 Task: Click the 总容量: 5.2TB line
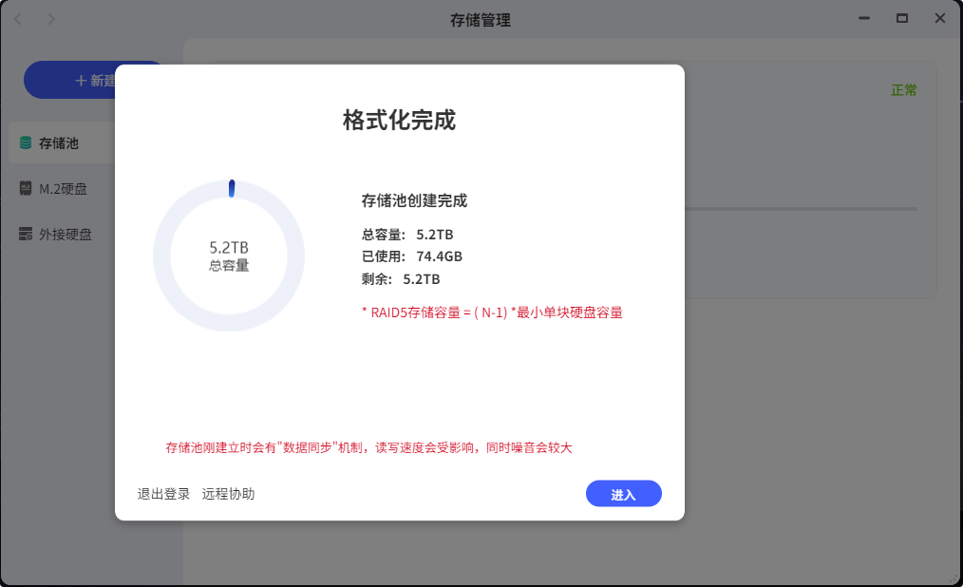coord(407,235)
